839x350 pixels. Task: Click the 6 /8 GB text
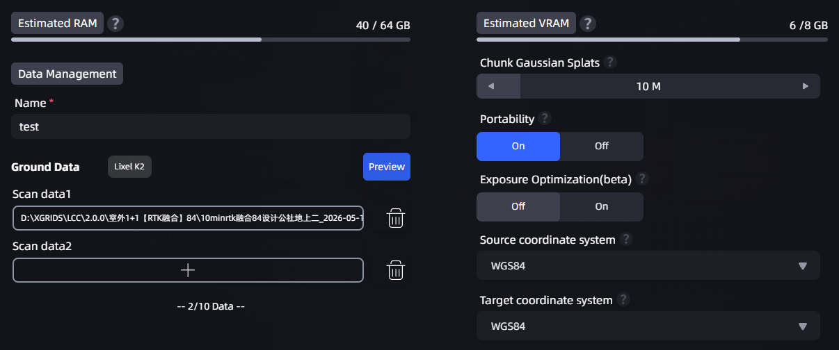808,26
